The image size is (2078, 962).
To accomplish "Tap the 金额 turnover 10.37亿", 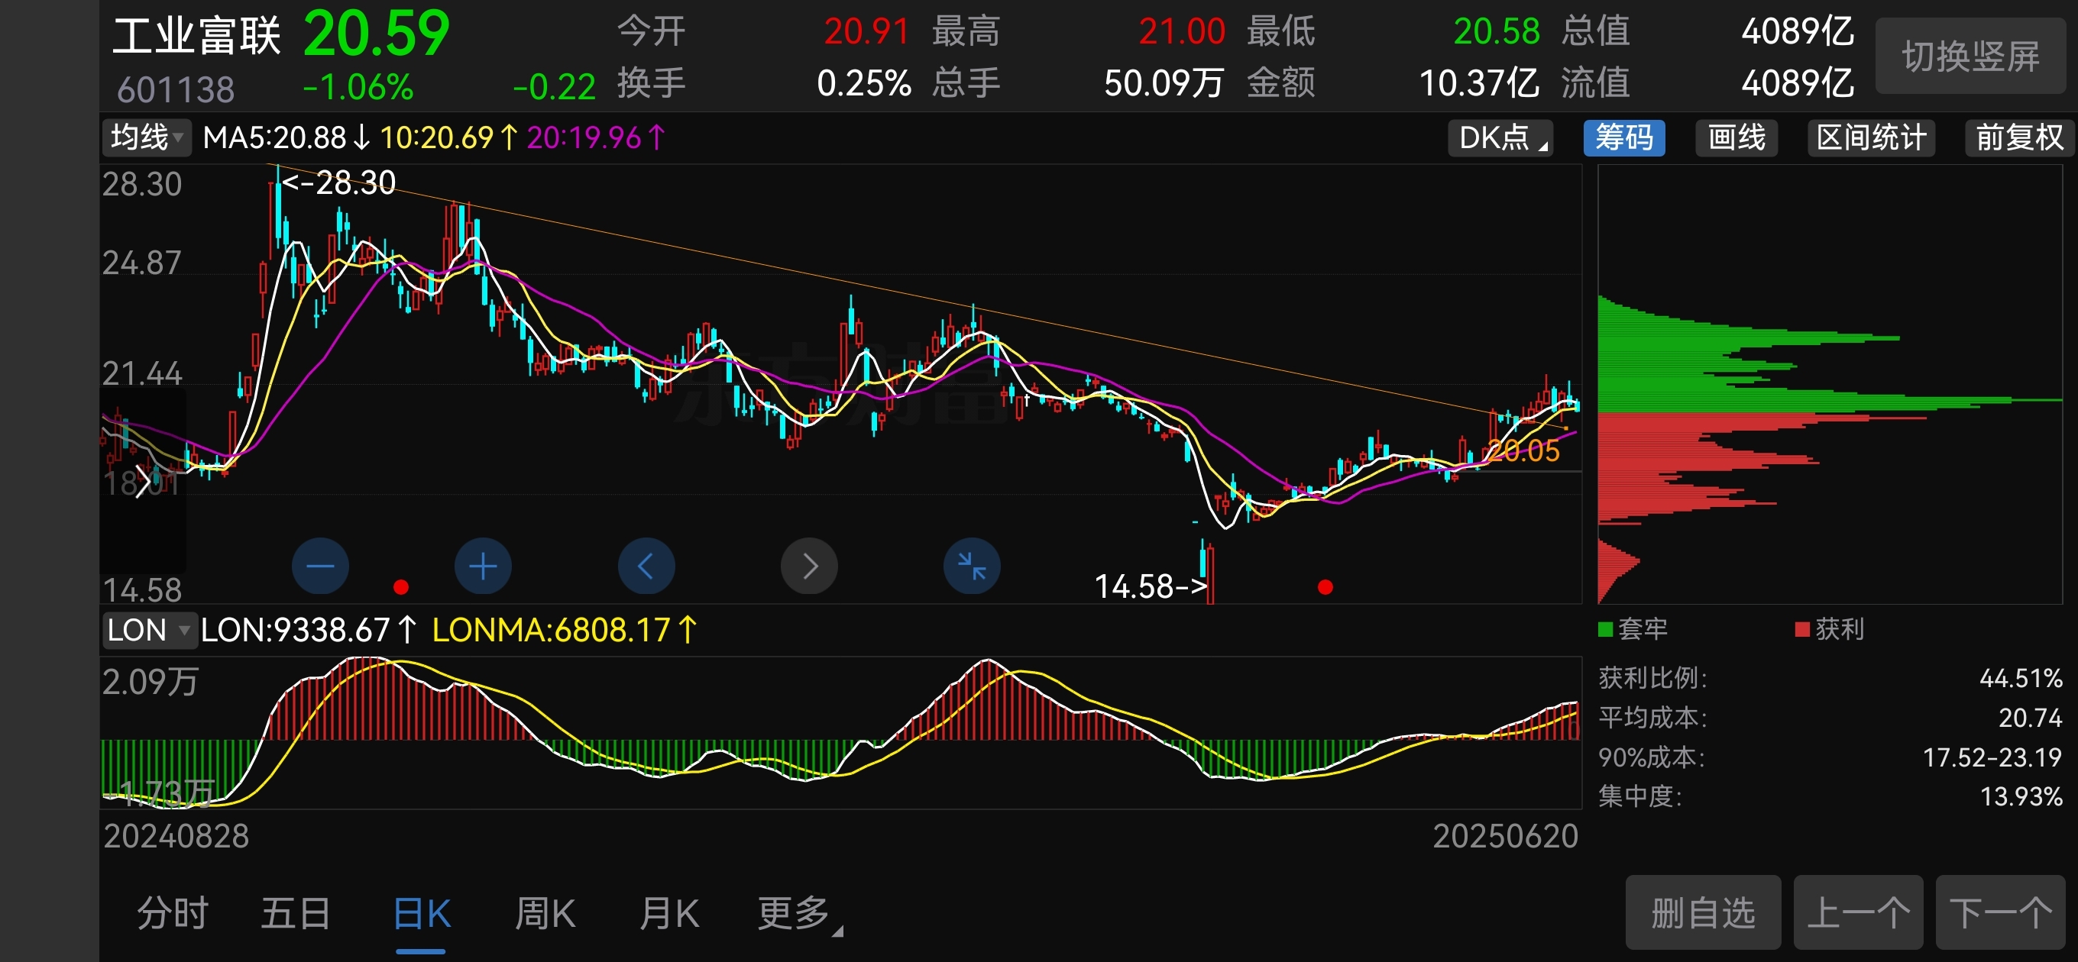I will coord(1478,83).
